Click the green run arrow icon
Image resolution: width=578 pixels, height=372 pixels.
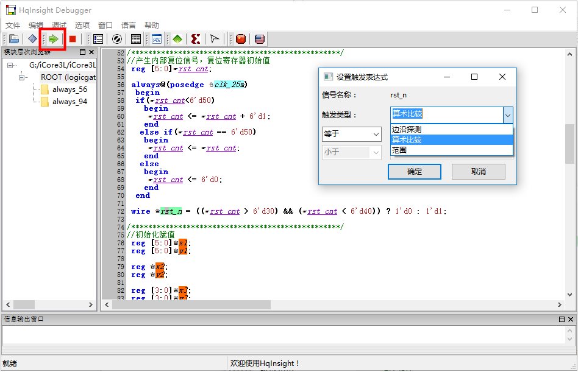[54, 39]
